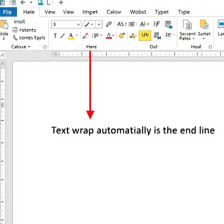
Task: Click the red underlined A font color icon
Action: click(x=109, y=36)
